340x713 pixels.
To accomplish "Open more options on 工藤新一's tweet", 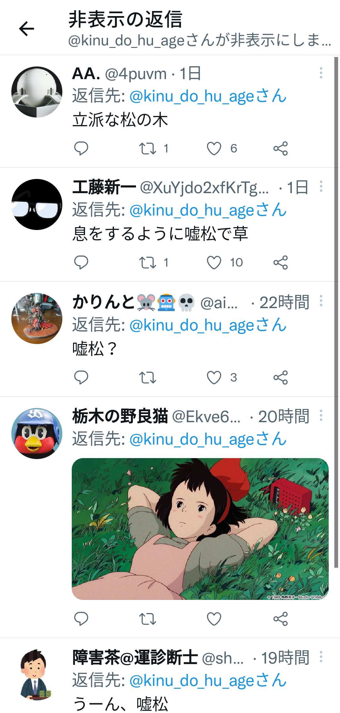I will tap(321, 186).
